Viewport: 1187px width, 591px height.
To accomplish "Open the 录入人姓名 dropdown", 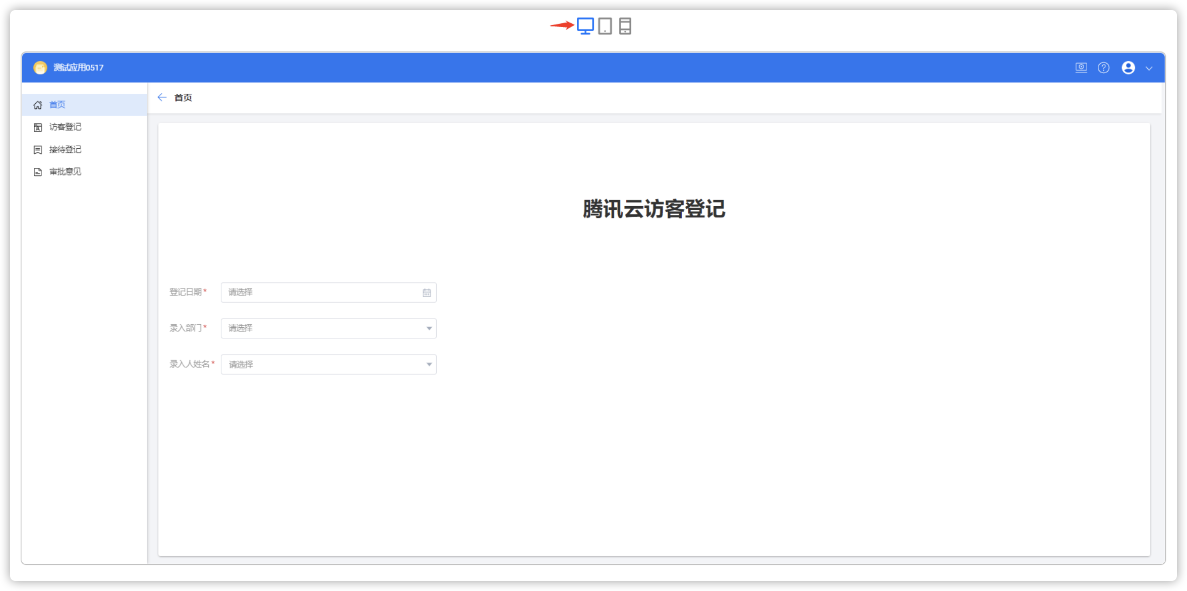I will point(329,364).
